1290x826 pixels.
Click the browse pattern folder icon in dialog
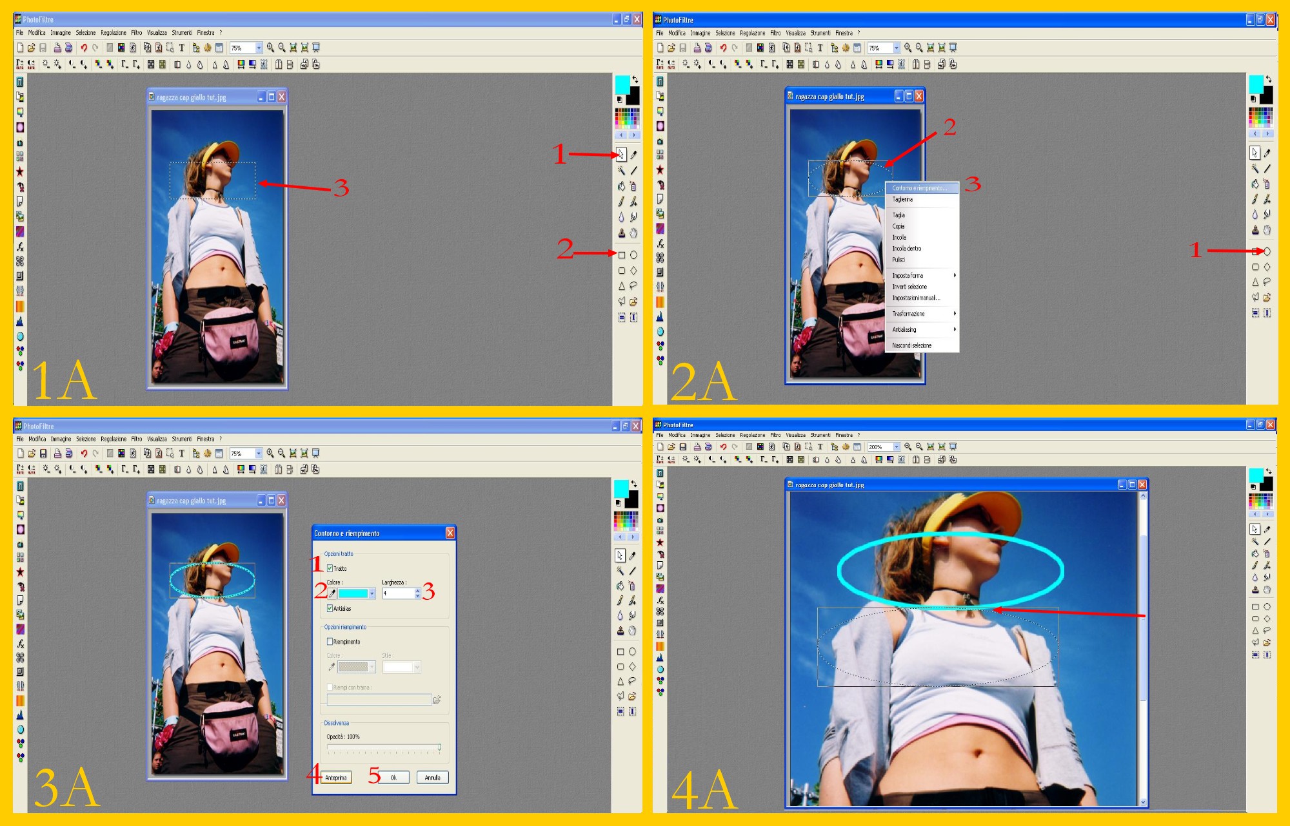pyautogui.click(x=437, y=700)
